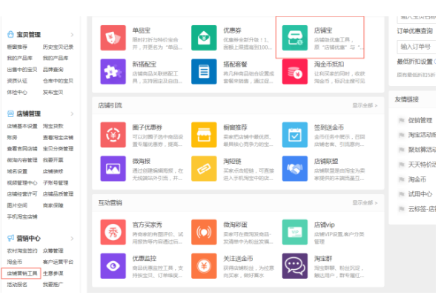Open the 微淘彩蛋 broadcast icon

(204, 232)
